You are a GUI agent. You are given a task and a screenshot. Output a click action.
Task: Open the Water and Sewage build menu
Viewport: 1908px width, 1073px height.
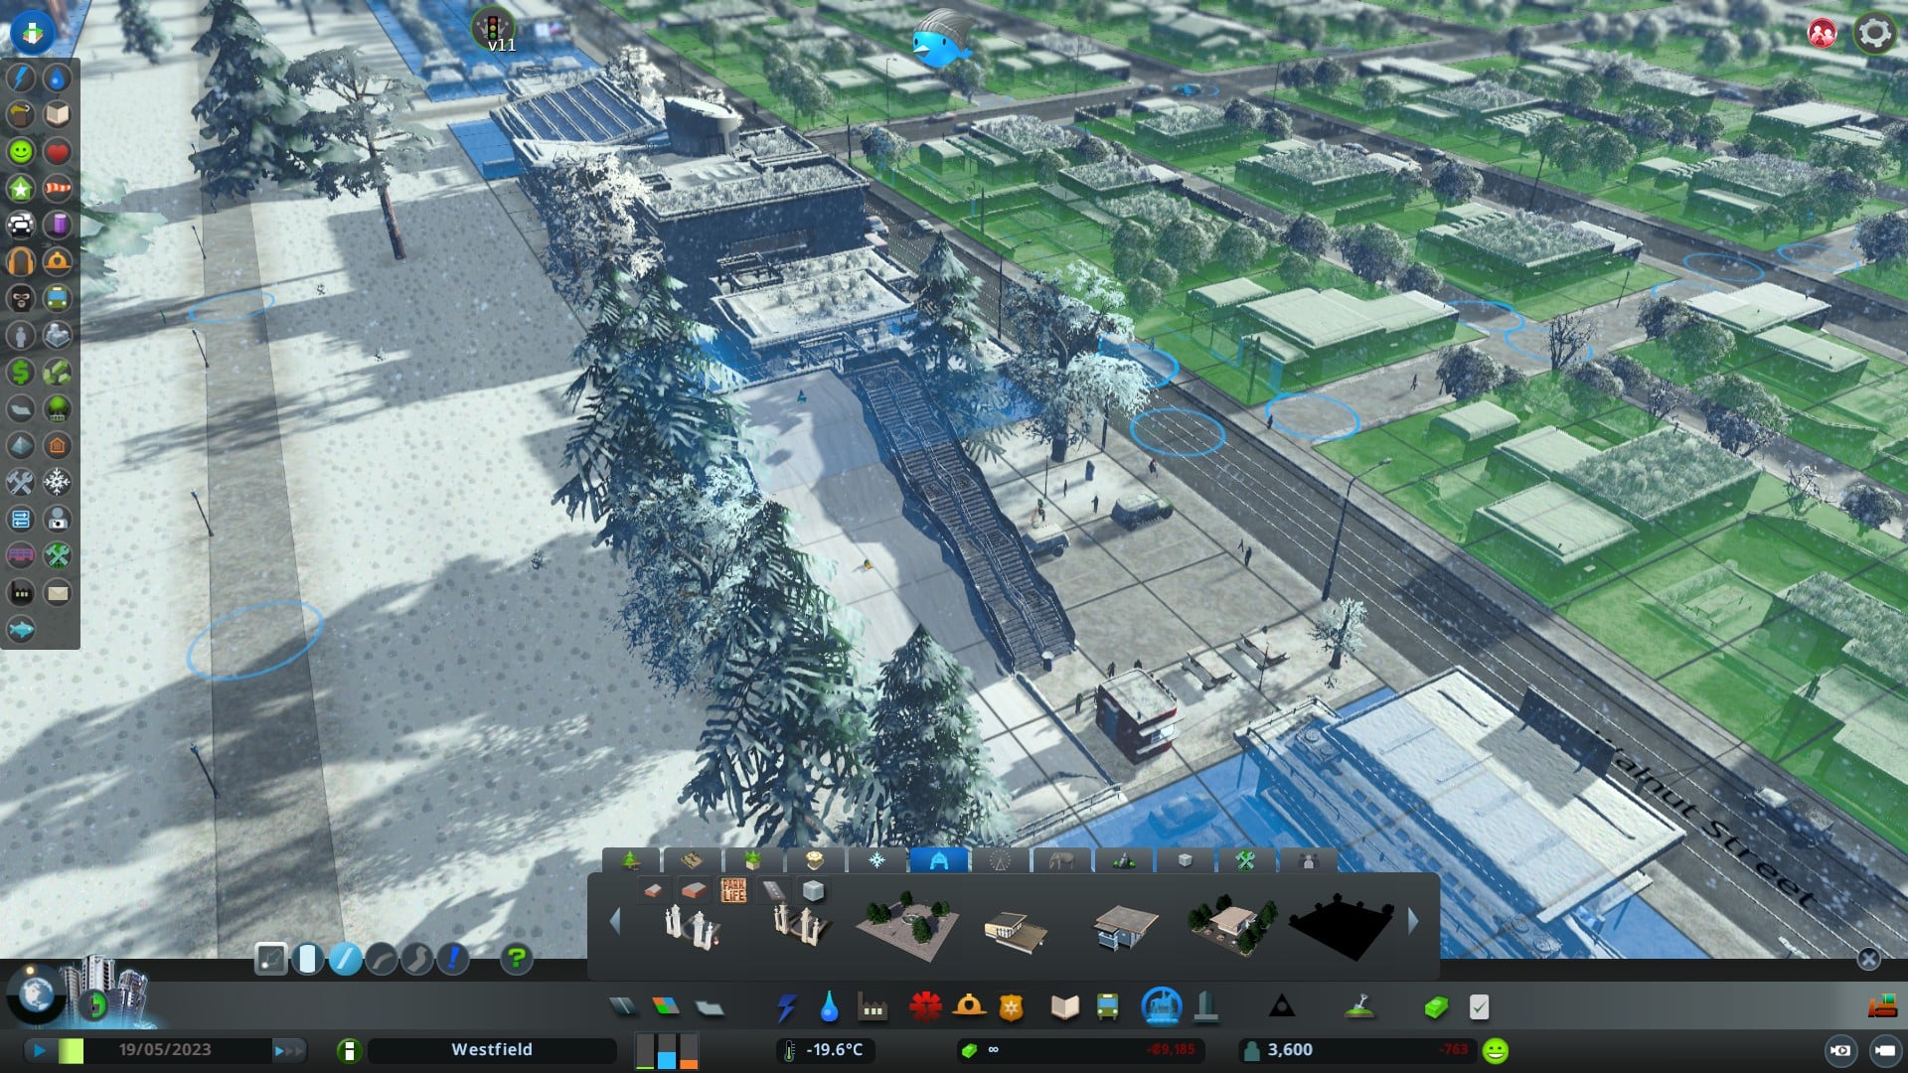point(829,1007)
